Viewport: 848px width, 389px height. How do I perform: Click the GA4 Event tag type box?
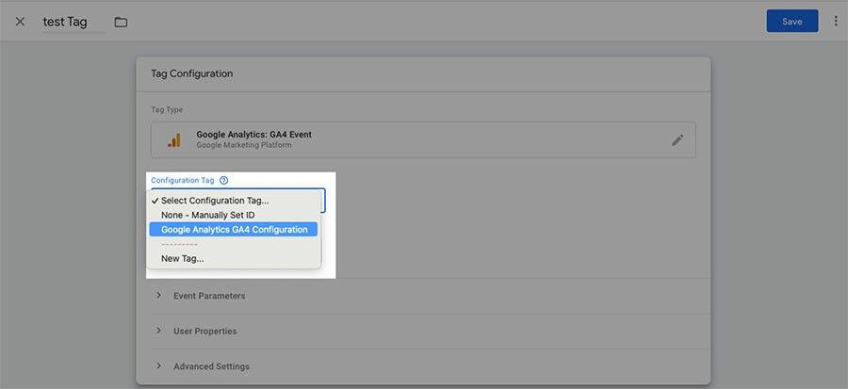pyautogui.click(x=423, y=140)
